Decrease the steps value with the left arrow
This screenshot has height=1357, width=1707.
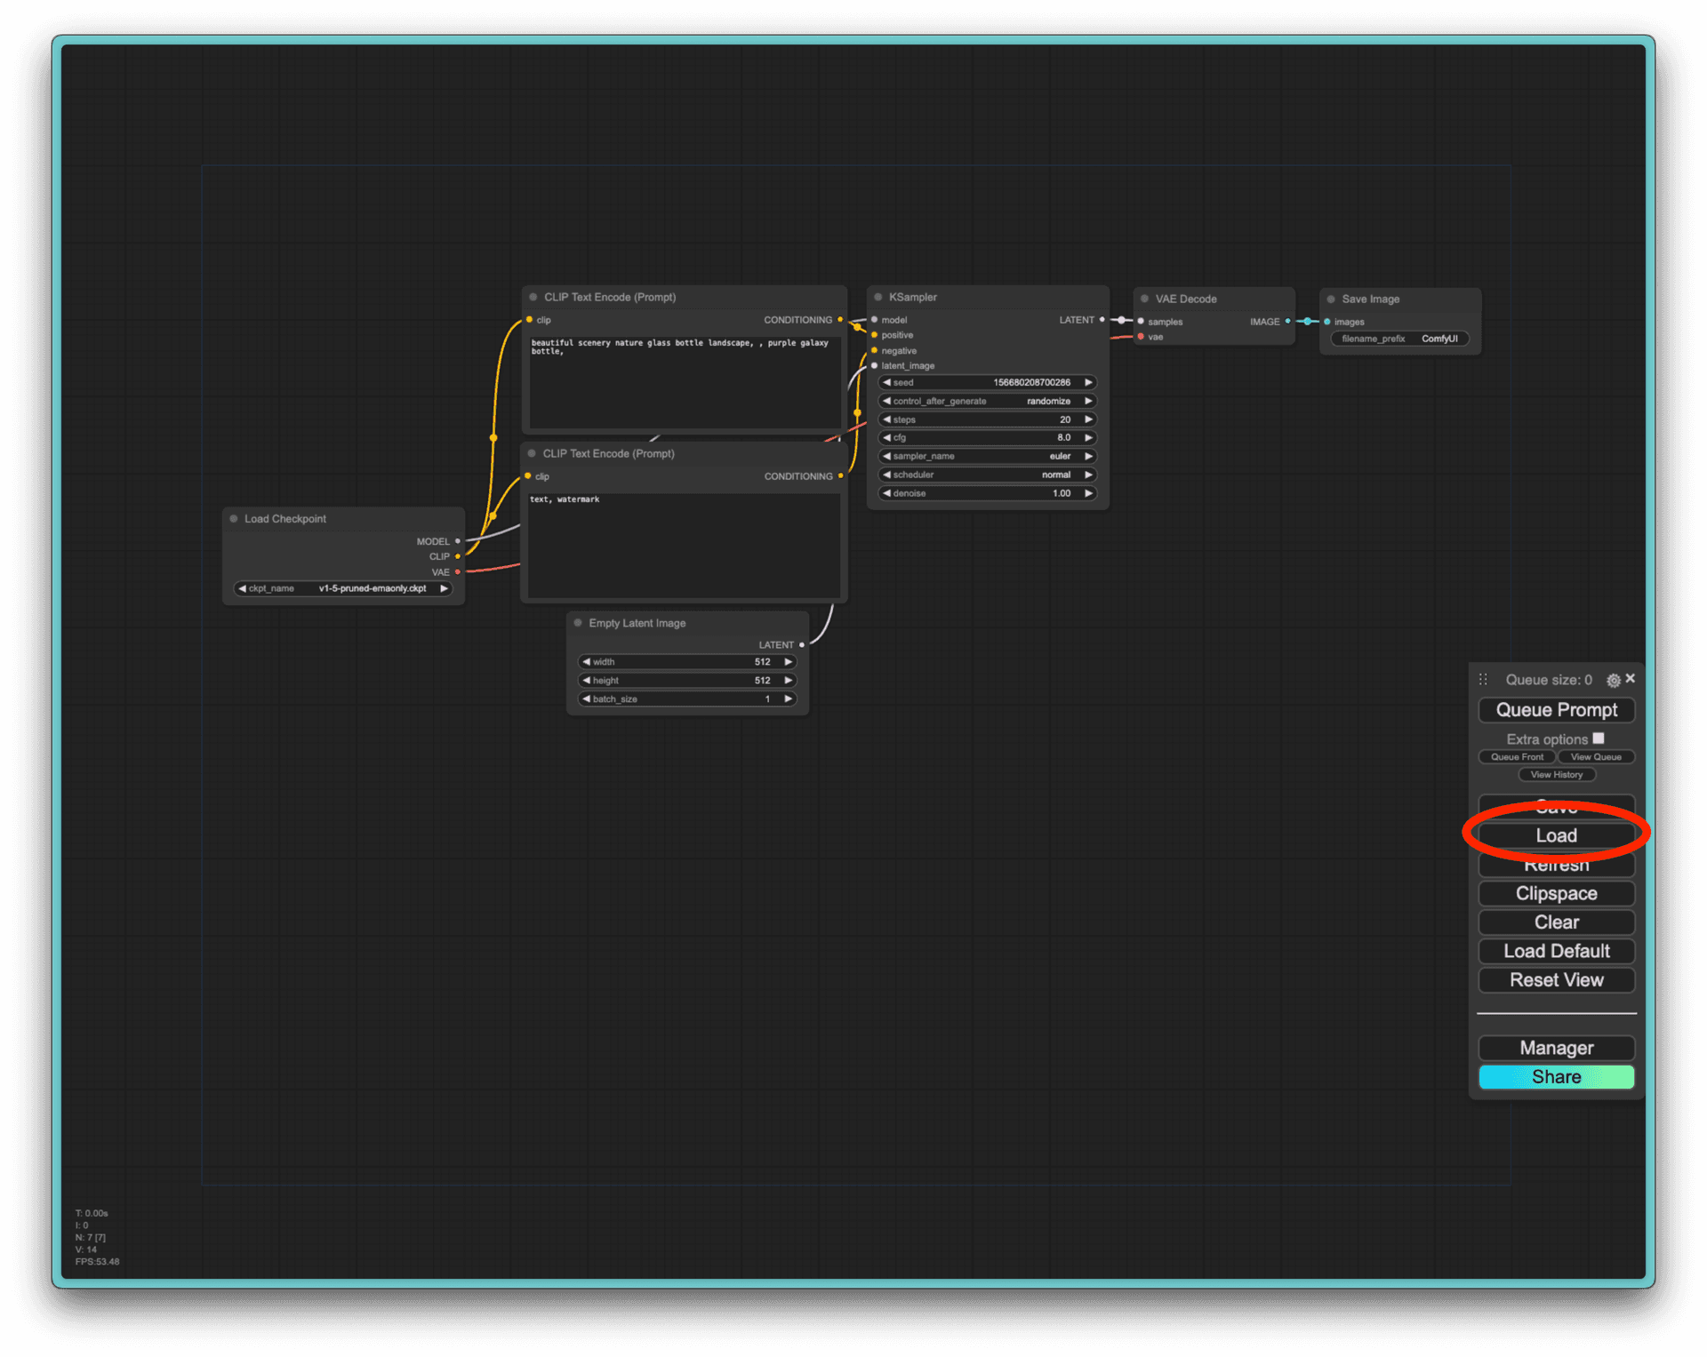coord(886,419)
